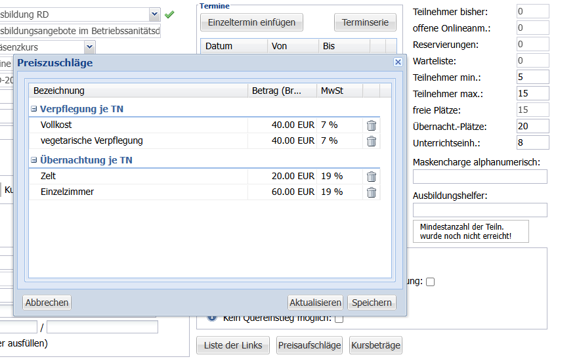Image resolution: width=577 pixels, height=359 pixels.
Task: Collapse the Übernachtung je TN group
Action: tap(34, 160)
